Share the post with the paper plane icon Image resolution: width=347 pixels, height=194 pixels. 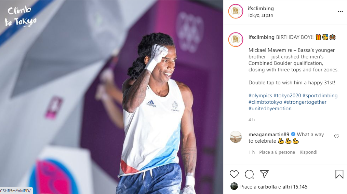tap(264, 174)
